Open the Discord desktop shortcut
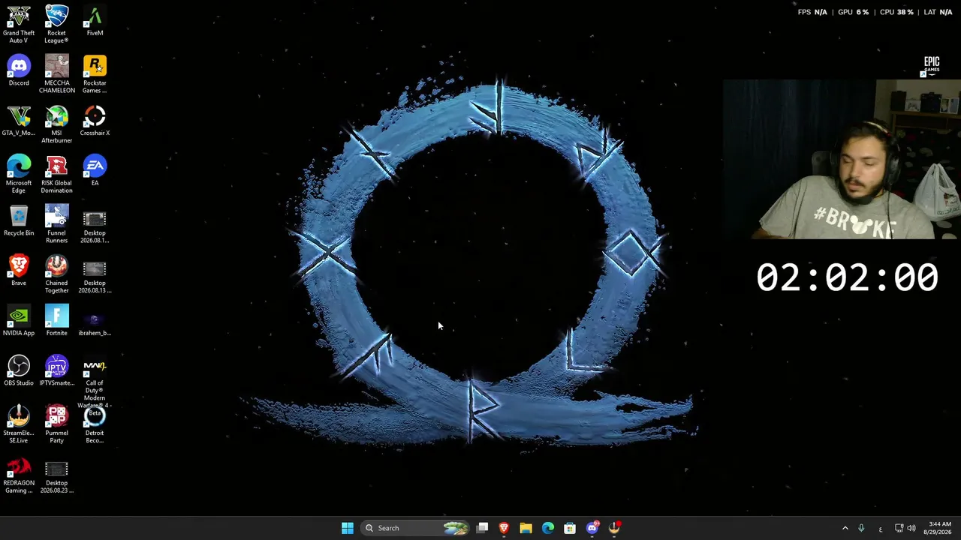 (19, 70)
